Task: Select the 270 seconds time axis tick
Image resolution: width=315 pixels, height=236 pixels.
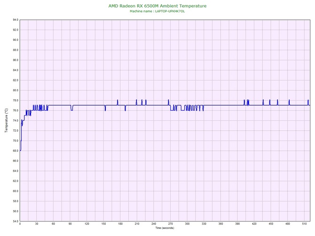Action: (x=170, y=224)
